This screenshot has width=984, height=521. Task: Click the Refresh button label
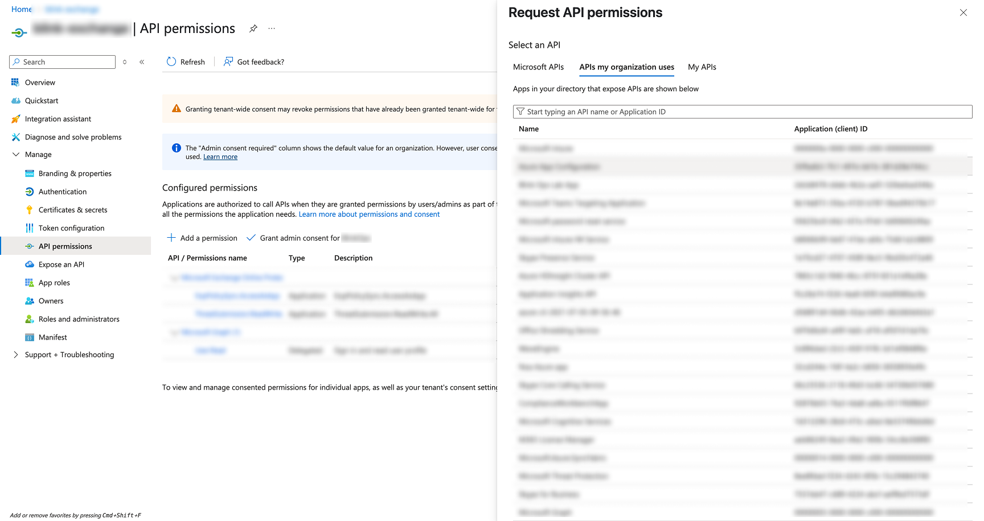[192, 62]
